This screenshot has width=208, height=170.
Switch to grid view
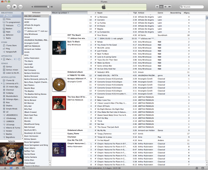point(165,7)
